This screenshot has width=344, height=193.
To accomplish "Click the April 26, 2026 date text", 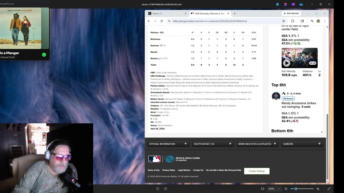I will pyautogui.click(x=157, y=129).
